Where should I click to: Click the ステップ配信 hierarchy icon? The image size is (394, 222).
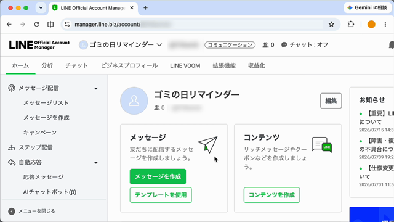pyautogui.click(x=11, y=148)
